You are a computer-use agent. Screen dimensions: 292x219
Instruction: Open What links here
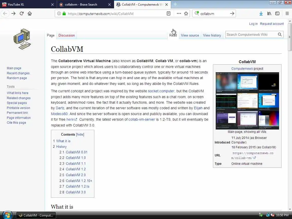click(x=17, y=93)
